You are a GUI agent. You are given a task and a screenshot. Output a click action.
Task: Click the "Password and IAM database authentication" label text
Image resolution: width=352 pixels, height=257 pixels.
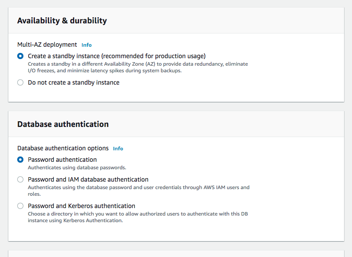click(88, 179)
